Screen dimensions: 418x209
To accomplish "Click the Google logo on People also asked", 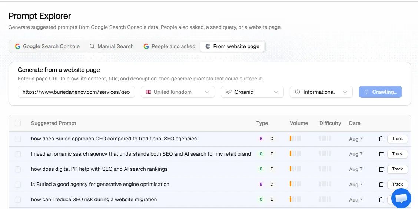I will click(x=146, y=46).
